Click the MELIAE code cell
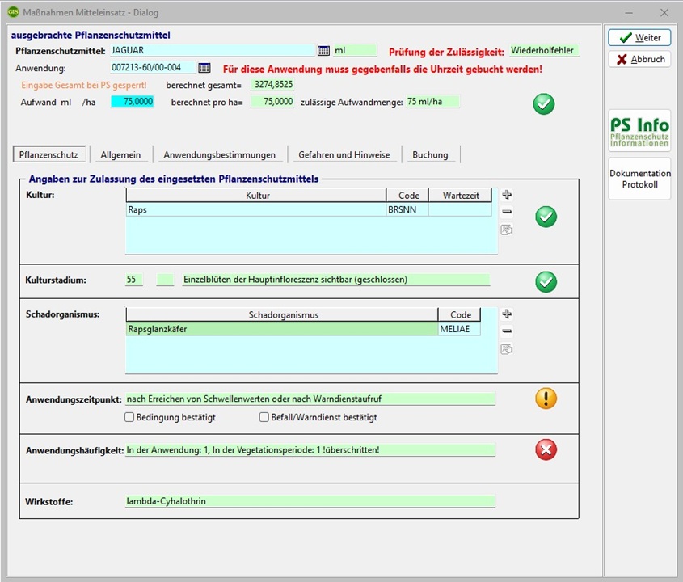This screenshot has height=582, width=683. click(459, 329)
